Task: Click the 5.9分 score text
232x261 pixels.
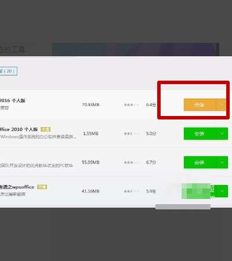Action: click(x=151, y=191)
